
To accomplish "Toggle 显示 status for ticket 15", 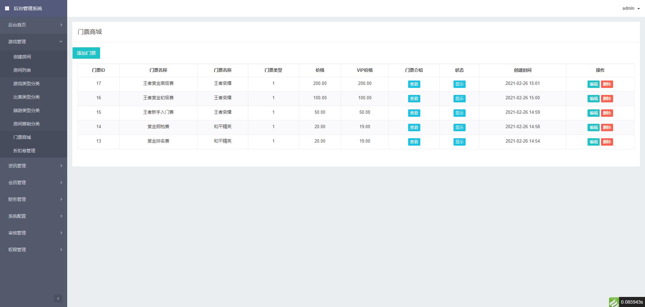I will coord(459,113).
